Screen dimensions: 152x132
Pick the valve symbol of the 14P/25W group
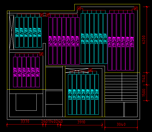click(48, 15)
